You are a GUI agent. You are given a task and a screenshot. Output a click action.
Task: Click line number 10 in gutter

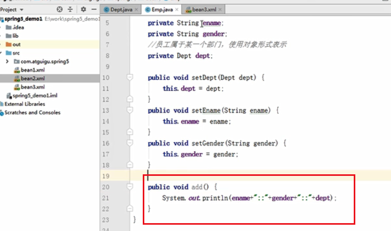[106, 78]
